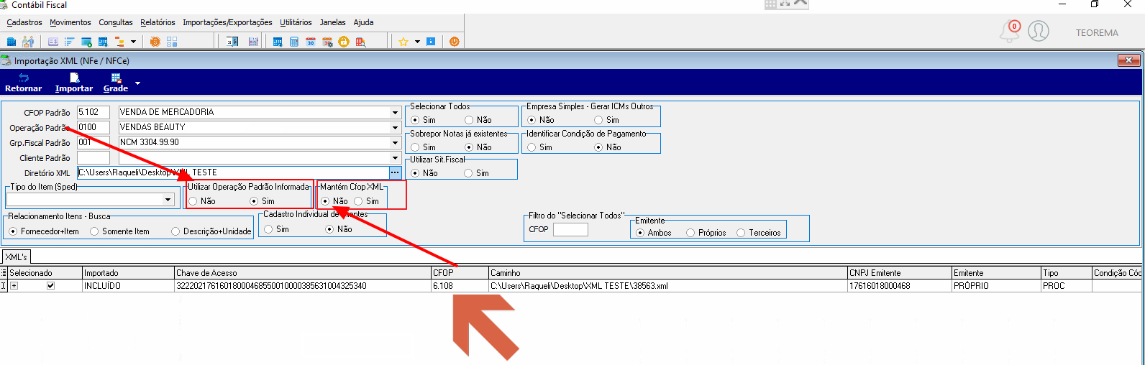Click the blue building company icon

coord(12,42)
